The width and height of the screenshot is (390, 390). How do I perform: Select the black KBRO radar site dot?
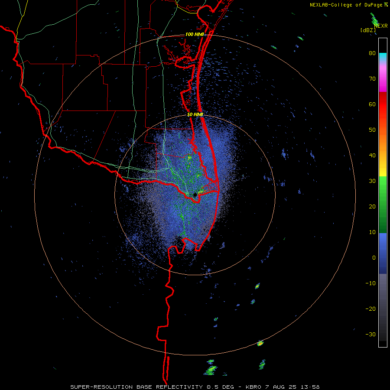195,195
